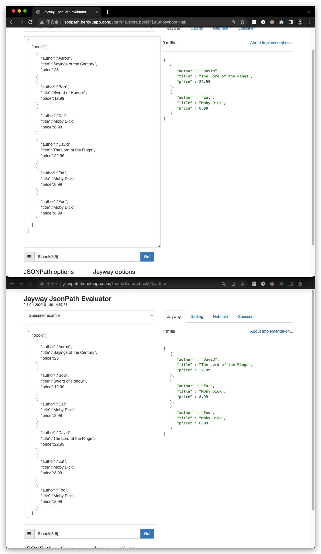
Task: Open 'About implementation...' link beside 0 millis
Action: click(271, 43)
